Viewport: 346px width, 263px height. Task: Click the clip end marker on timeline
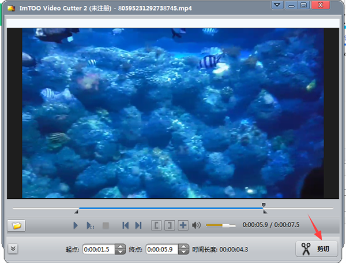264,205
